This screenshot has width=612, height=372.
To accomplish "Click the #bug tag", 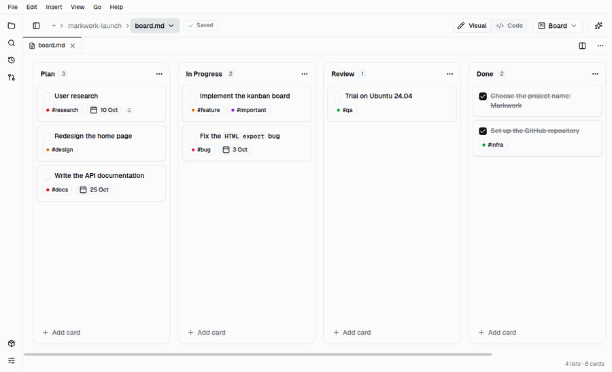I will click(x=201, y=149).
